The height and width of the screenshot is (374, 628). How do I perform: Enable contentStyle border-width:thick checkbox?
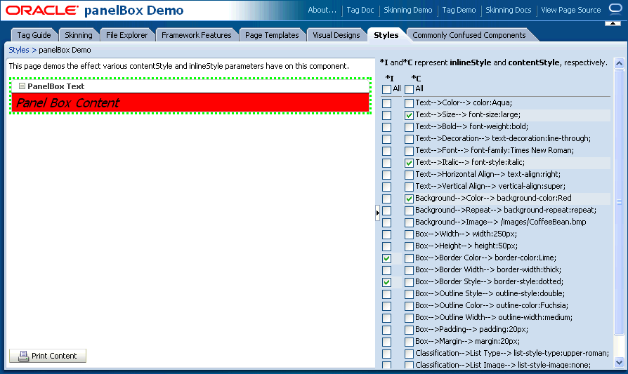[409, 270]
